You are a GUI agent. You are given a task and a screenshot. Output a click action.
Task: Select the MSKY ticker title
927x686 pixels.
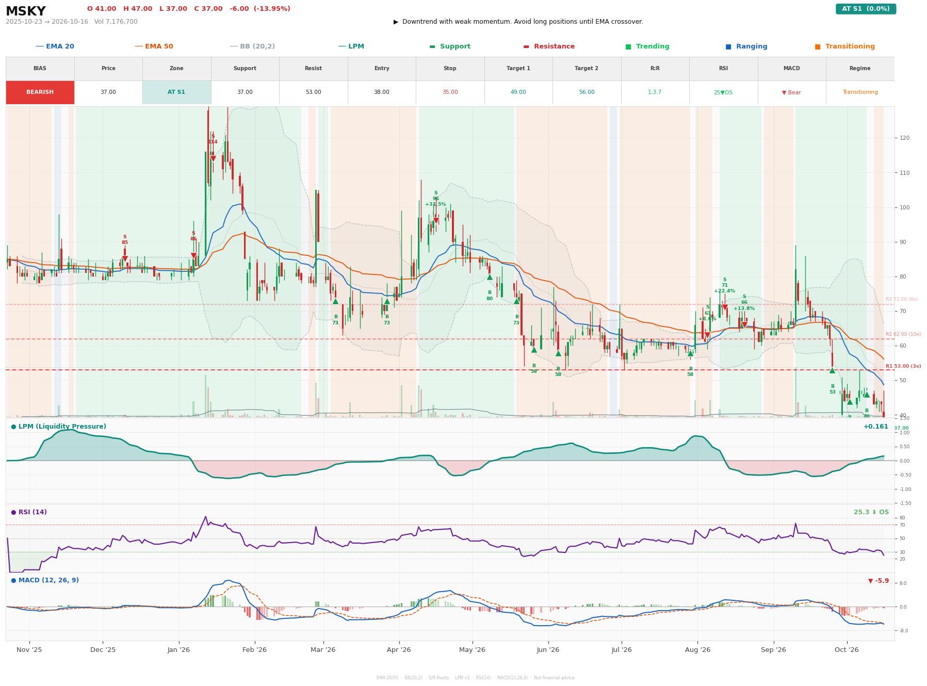pos(25,11)
